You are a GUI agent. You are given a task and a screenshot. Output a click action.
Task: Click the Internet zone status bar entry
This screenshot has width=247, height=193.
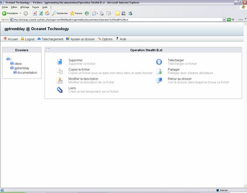(222, 190)
